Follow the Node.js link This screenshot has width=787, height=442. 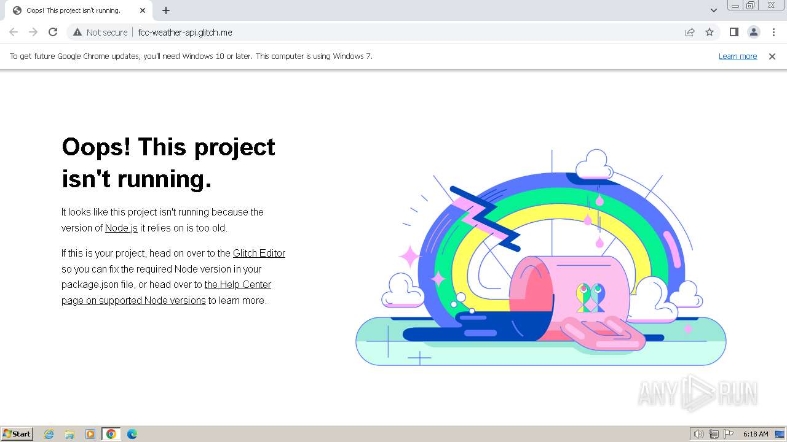pyautogui.click(x=121, y=228)
